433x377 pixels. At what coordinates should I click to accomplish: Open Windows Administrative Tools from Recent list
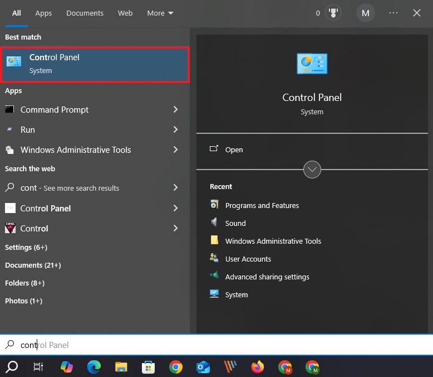click(265, 241)
